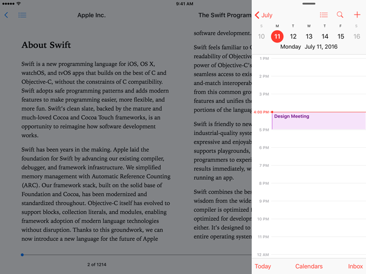The image size is (366, 274).
Task: Search calendar events with magnifier icon
Action: [340, 15]
